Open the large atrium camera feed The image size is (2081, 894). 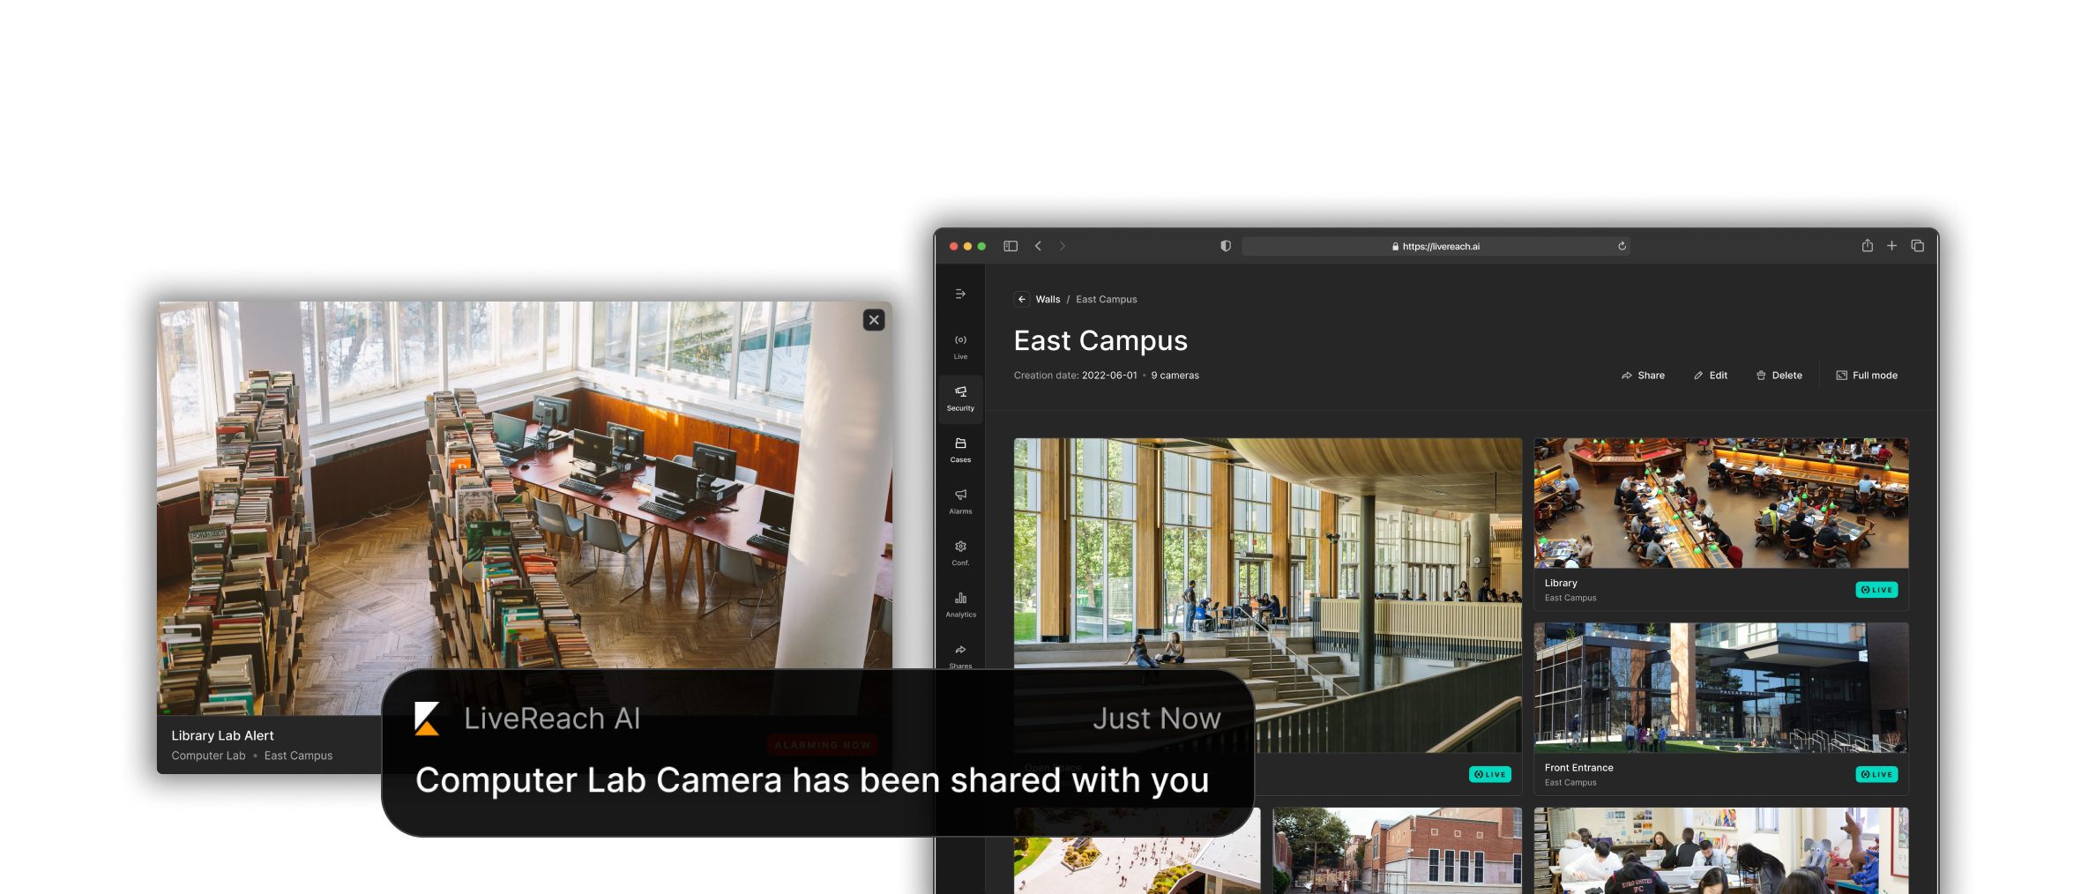coord(1267,595)
